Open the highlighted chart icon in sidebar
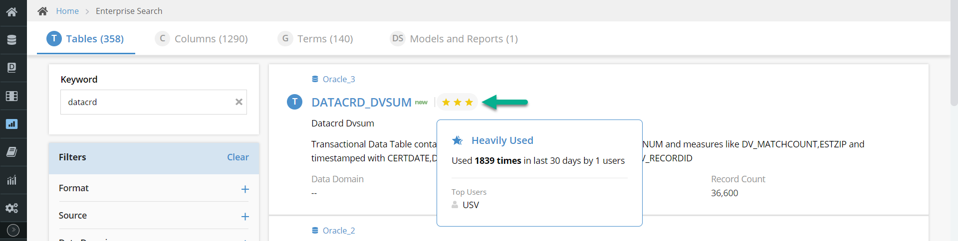 coord(12,124)
